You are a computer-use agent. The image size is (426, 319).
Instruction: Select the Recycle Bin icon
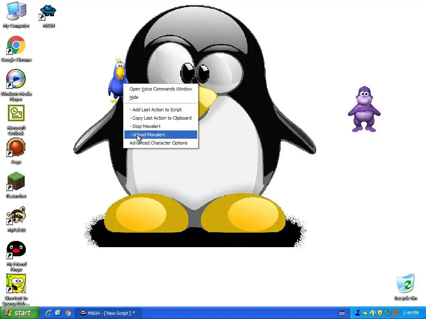[405, 283]
